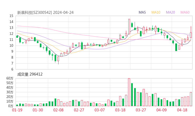The image size is (195, 116).
Task: Click the price axis value 10
Action: coord(11,46)
